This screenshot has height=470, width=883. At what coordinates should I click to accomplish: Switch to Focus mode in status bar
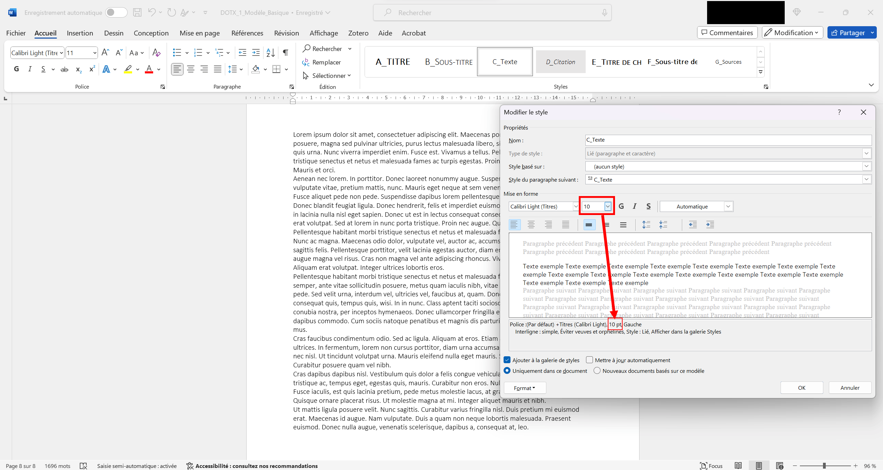tap(711, 466)
